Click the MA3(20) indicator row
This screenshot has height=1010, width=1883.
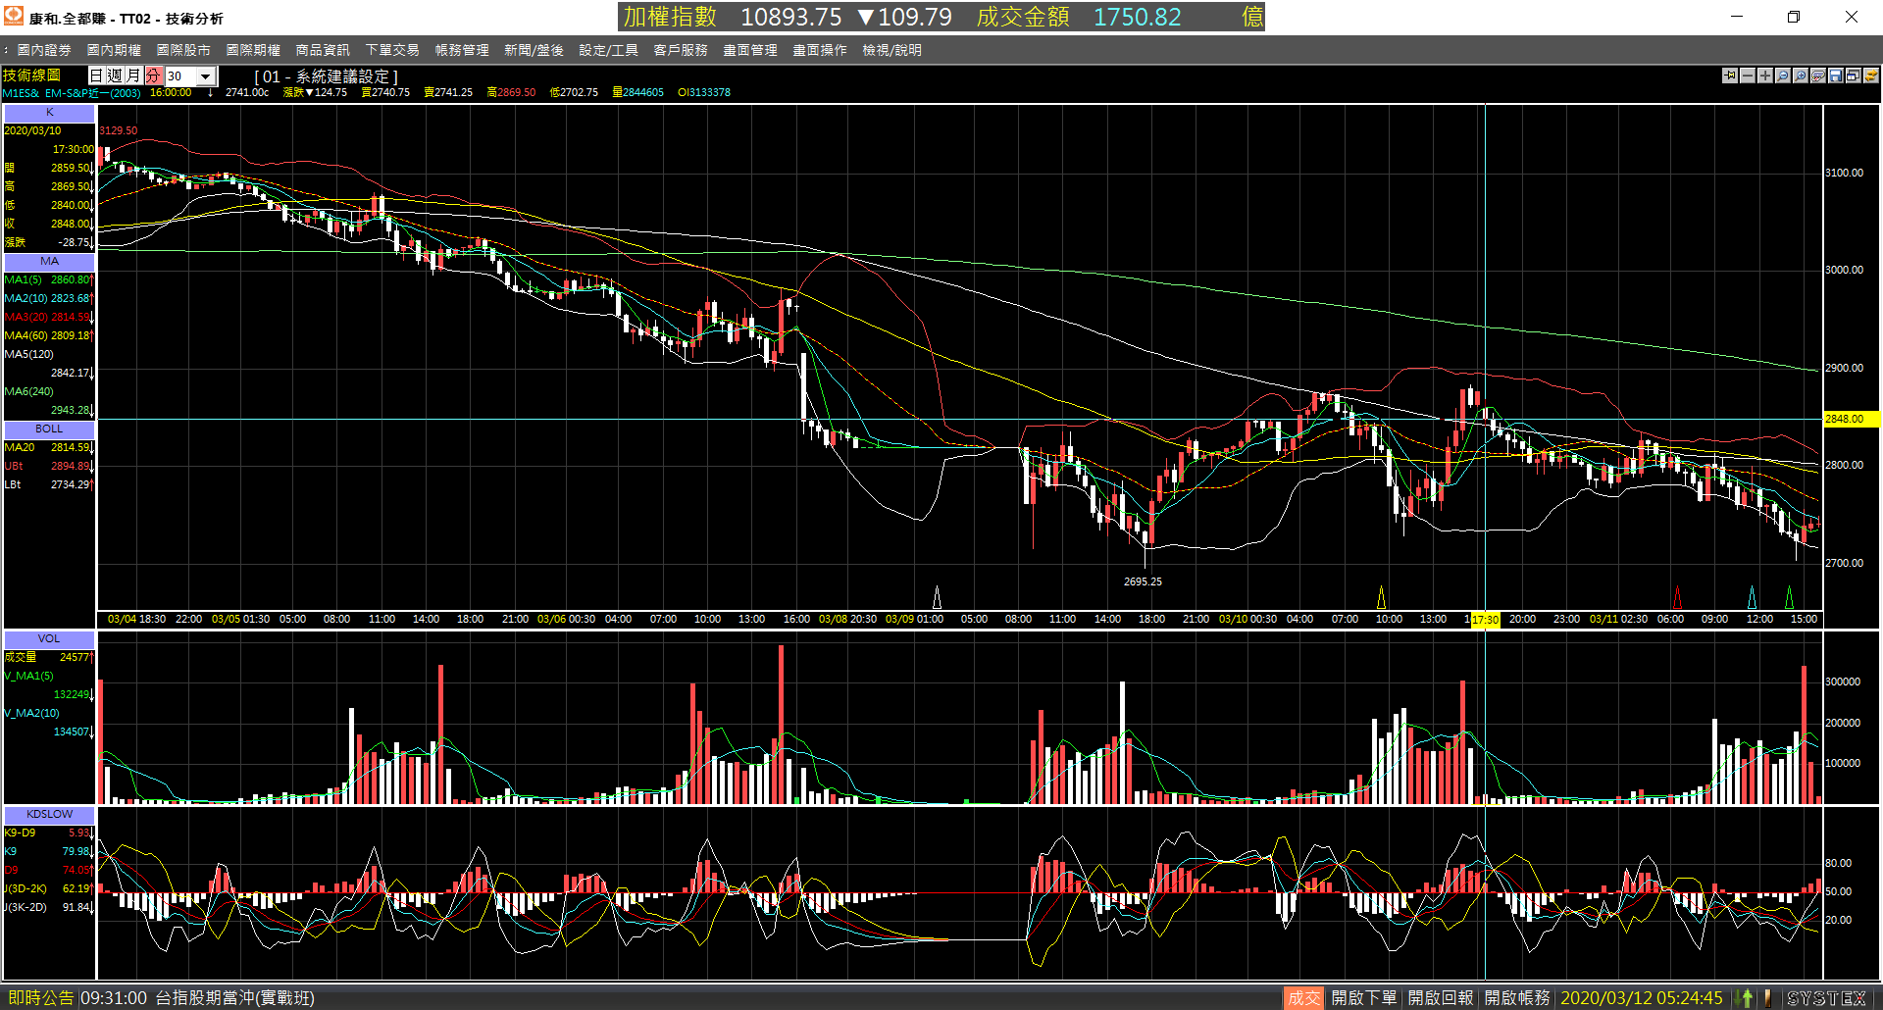point(48,317)
